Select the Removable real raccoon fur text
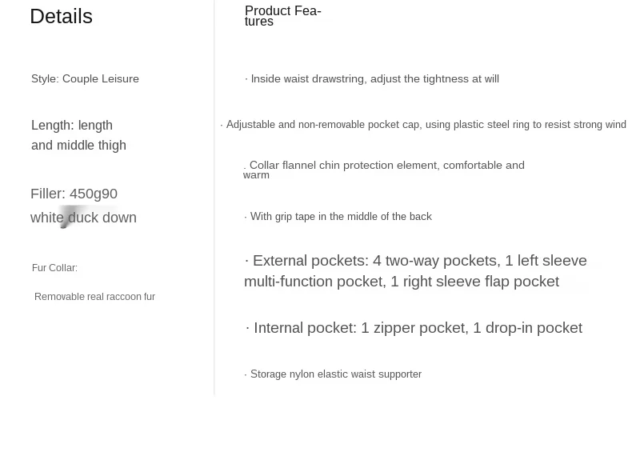 (x=94, y=297)
